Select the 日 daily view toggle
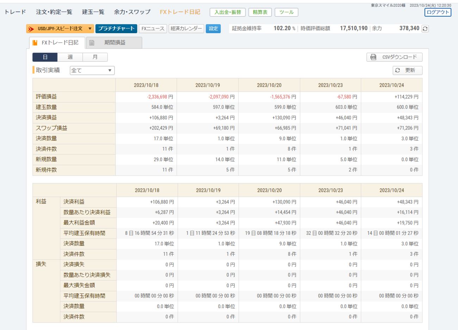The image size is (458, 330). coord(45,57)
